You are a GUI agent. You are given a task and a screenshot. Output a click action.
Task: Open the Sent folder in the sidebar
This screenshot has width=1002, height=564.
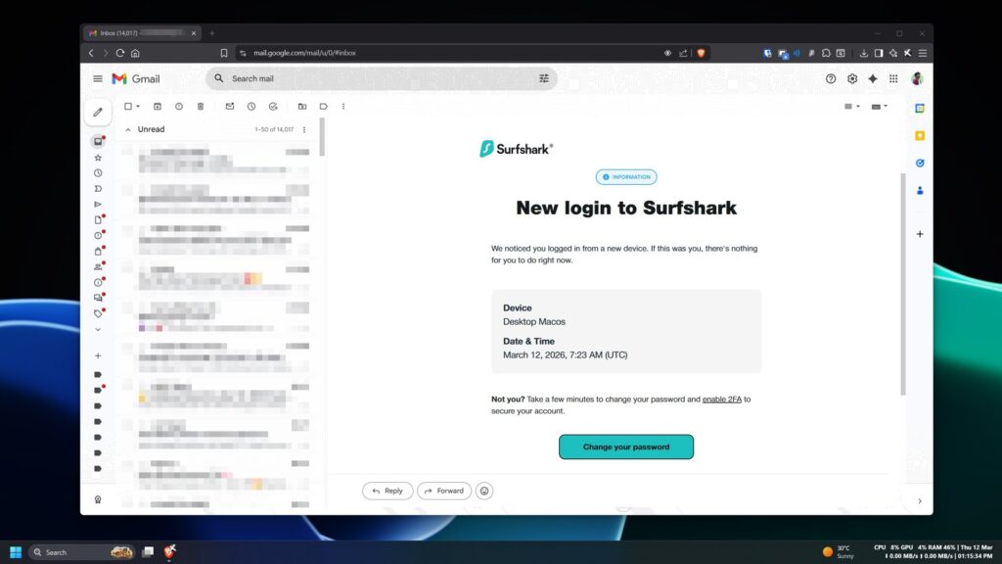[98, 204]
